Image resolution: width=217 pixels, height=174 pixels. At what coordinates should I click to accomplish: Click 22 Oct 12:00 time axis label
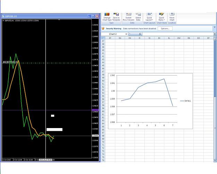pyautogui.click(x=17, y=160)
